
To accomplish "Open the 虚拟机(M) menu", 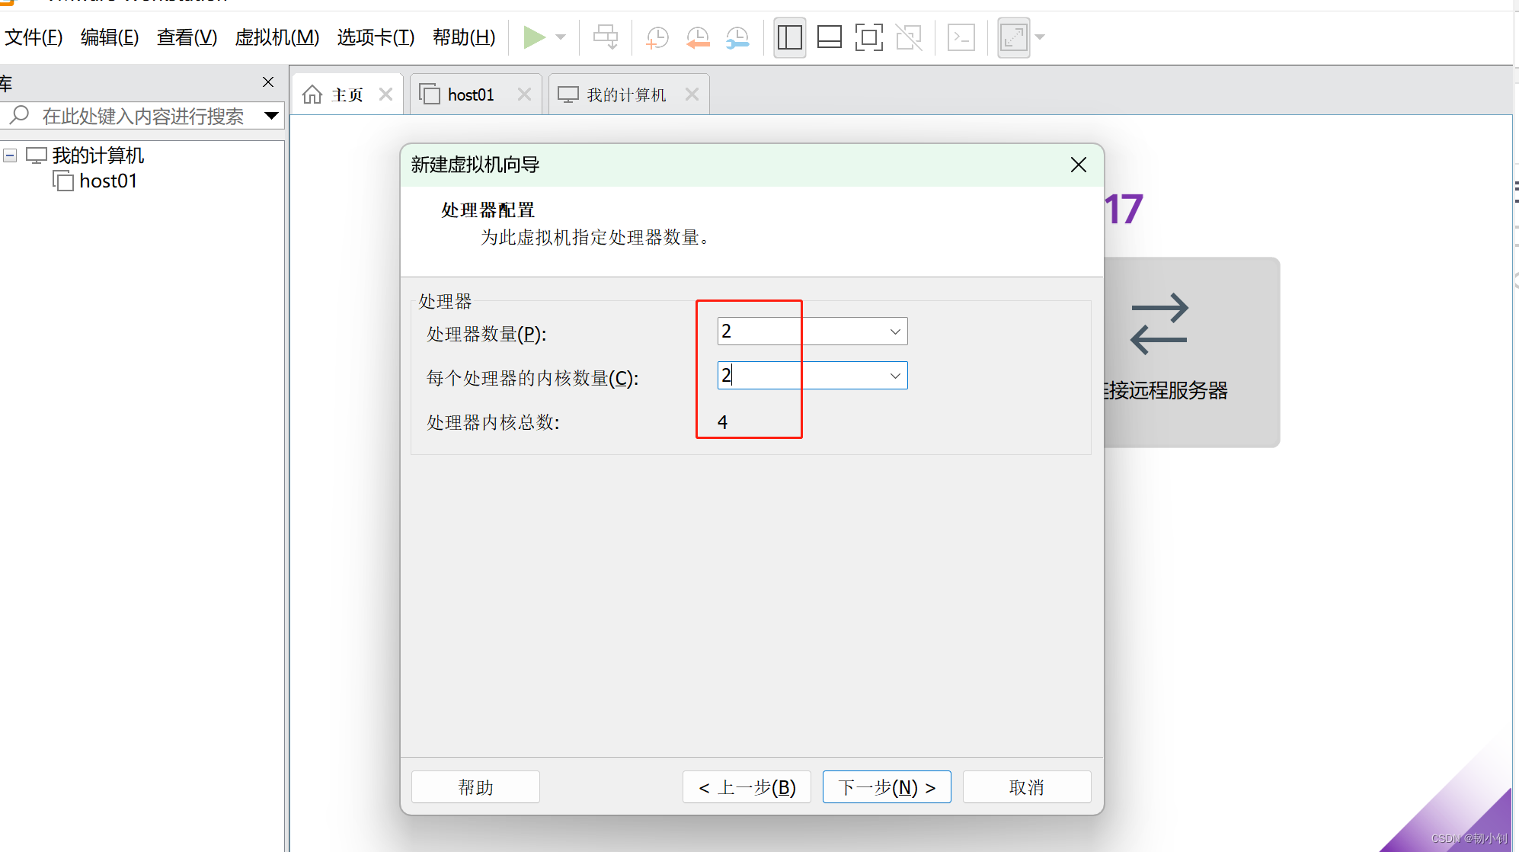I will point(277,37).
